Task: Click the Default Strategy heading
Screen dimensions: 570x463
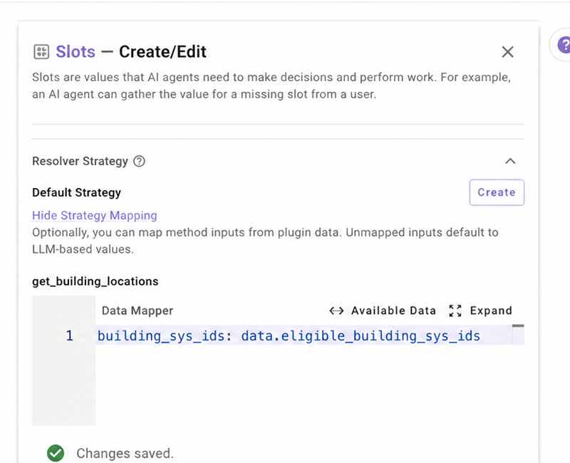Action: pyautogui.click(x=77, y=192)
